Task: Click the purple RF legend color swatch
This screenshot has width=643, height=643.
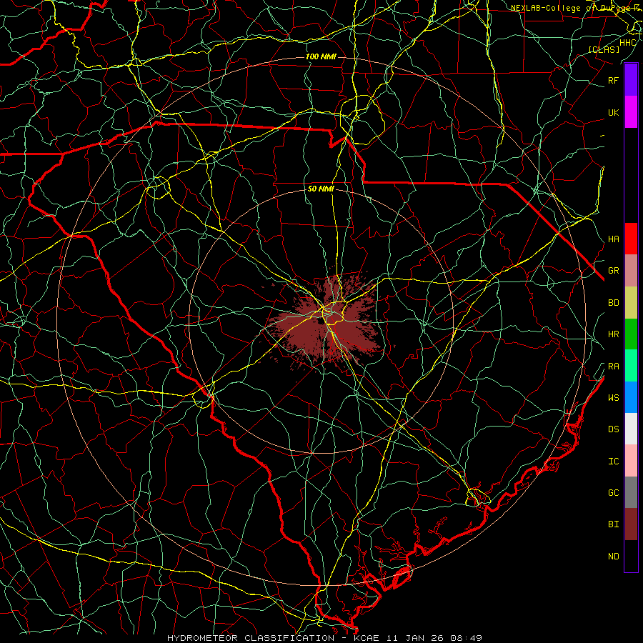Action: click(631, 80)
